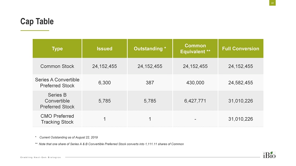Click the 6,300 issued value cell

coord(104,83)
